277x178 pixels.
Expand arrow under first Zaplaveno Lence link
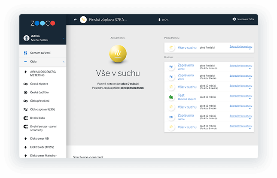tap(250, 69)
